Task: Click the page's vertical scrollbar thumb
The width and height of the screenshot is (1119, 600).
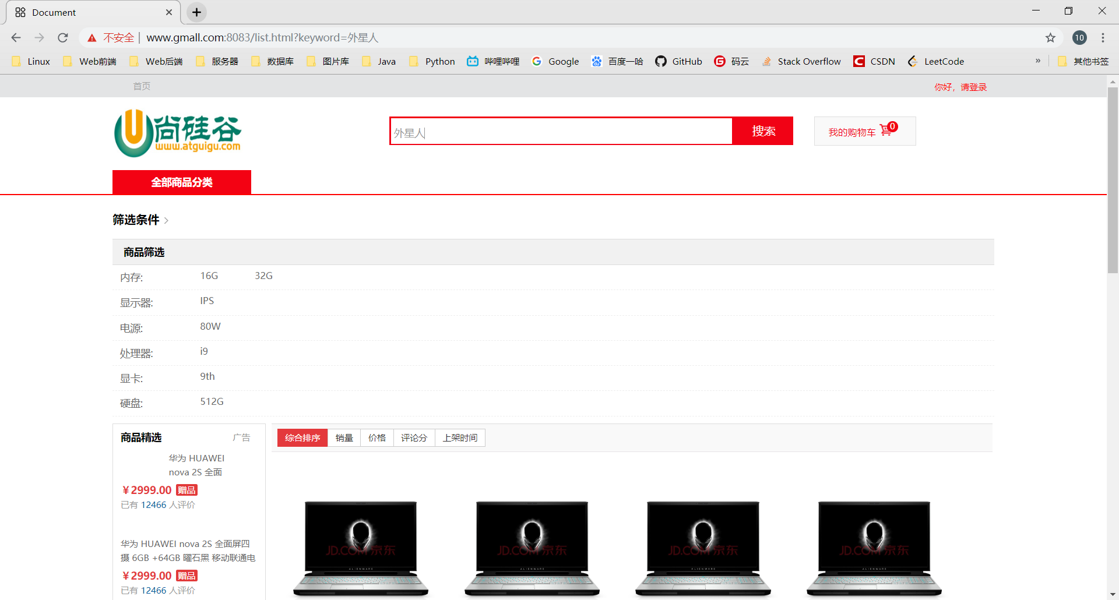Action: [1113, 179]
